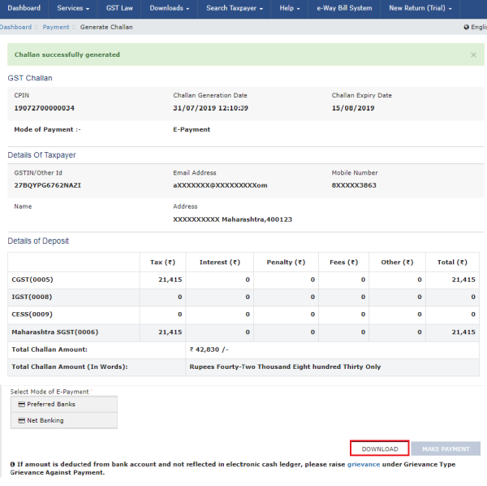Open Search Taxpayer dropdown
This screenshot has height=486, width=487.
[x=235, y=8]
